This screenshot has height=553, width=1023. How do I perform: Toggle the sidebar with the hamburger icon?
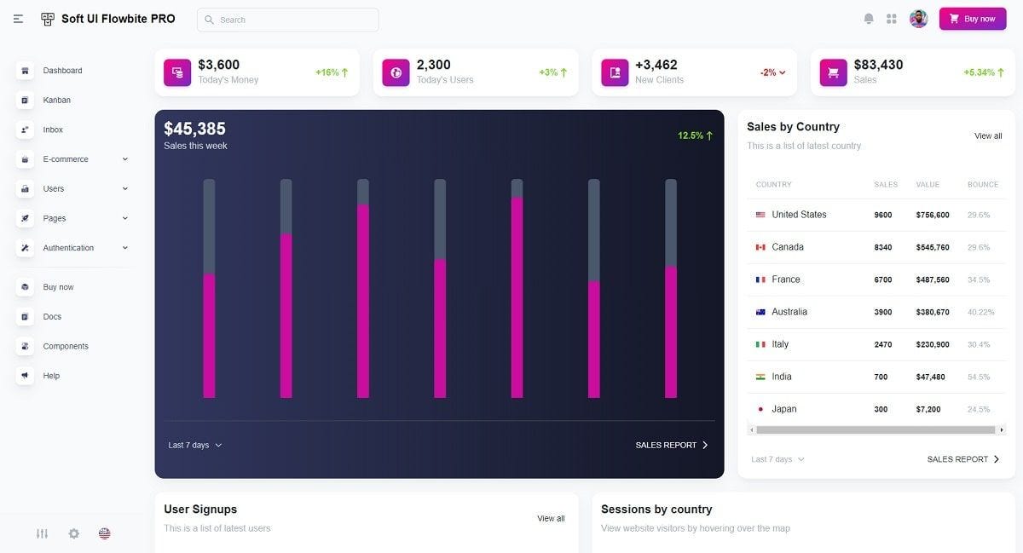click(x=19, y=19)
